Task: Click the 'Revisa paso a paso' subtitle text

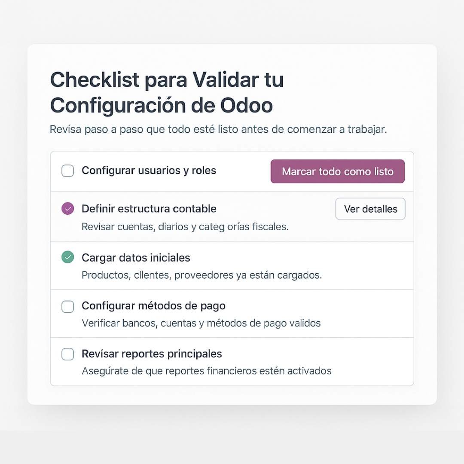Action: (218, 129)
